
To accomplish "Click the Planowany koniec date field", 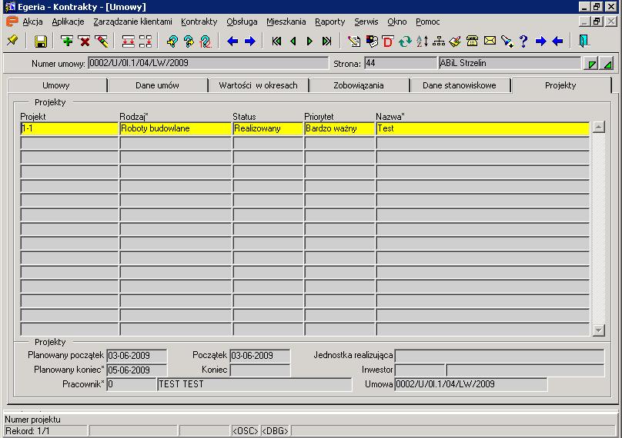I will click(x=136, y=370).
